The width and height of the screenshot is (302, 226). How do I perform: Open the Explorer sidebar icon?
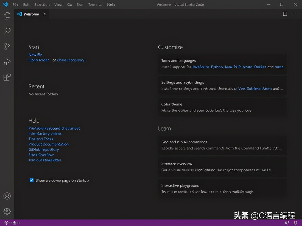(x=7, y=16)
